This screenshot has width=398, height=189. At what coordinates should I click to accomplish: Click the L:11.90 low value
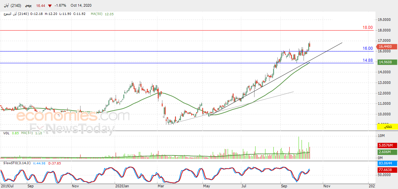point(66,14)
